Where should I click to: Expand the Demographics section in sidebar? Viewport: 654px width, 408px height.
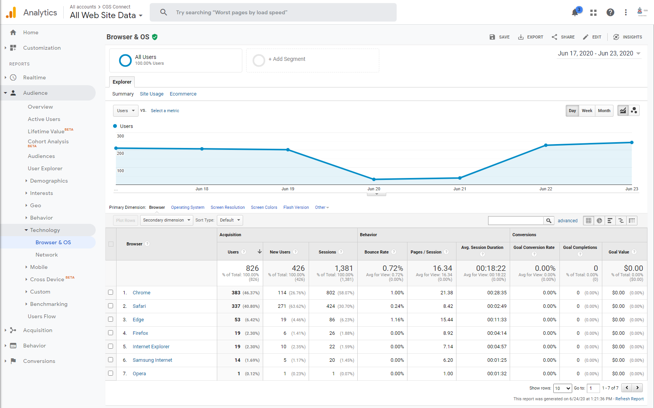[49, 181]
